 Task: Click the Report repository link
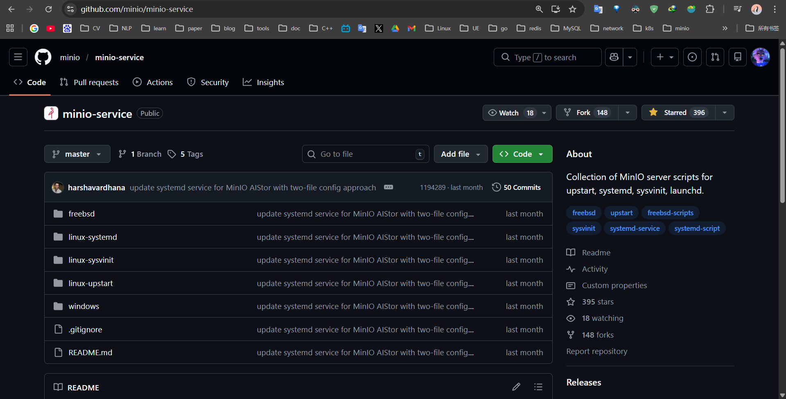pyautogui.click(x=597, y=351)
